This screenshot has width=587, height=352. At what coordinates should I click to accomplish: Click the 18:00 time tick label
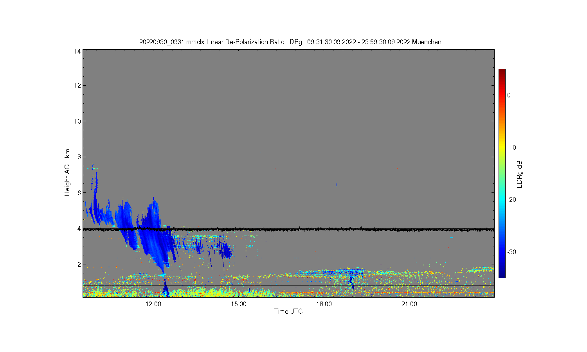point(324,304)
